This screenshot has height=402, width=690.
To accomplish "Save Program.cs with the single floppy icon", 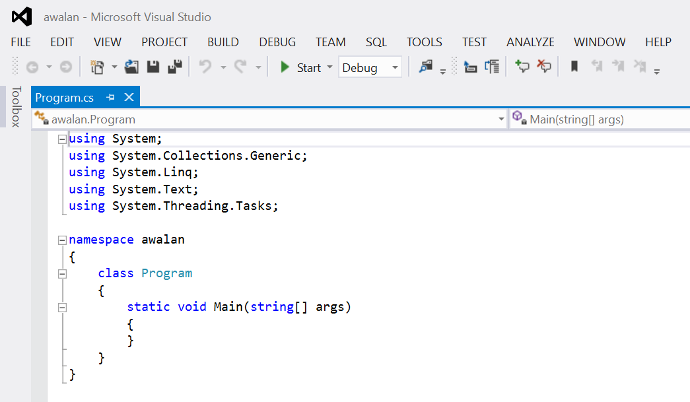I will point(153,67).
